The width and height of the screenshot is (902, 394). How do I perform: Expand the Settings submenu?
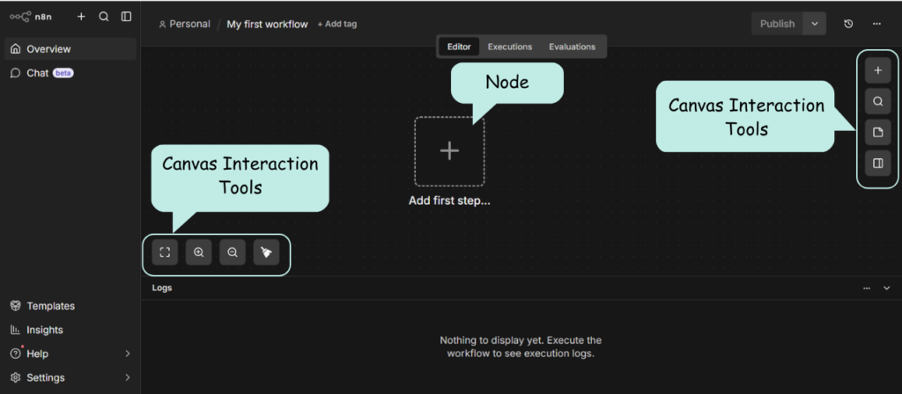[x=128, y=377]
